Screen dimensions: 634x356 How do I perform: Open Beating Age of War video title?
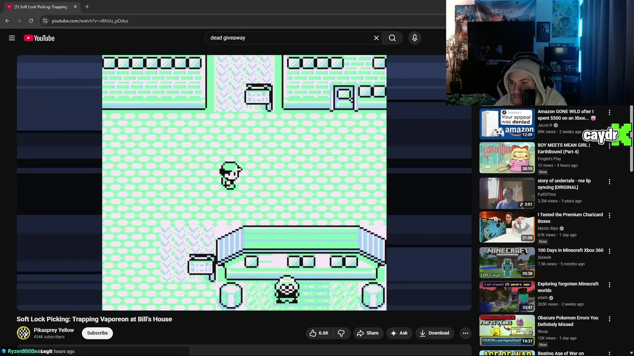tap(561, 353)
